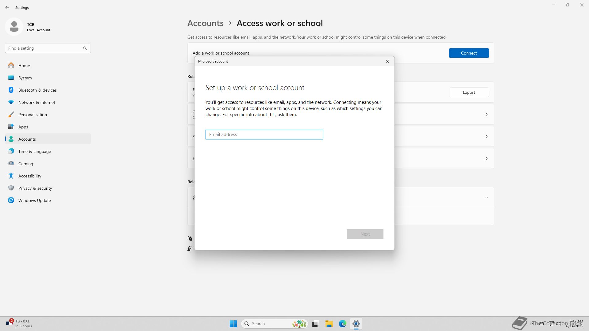The image size is (589, 331).
Task: Click the Windows Start button
Action: tap(233, 324)
